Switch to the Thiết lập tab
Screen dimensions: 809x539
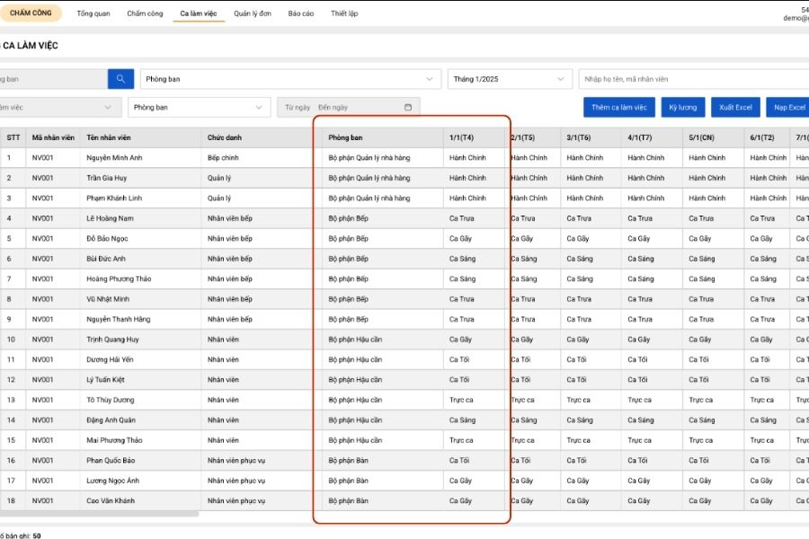344,13
